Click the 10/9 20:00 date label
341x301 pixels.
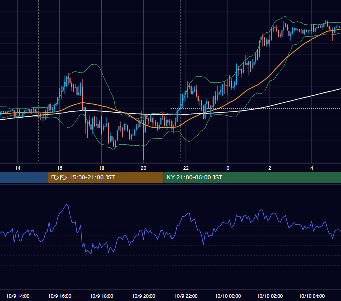143,296
